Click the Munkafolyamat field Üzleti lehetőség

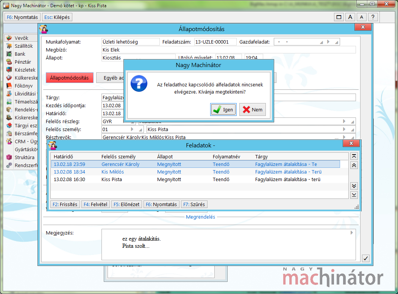click(x=131, y=42)
